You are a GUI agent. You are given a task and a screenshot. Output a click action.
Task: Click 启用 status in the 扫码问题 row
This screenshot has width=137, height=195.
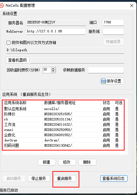click(x=106, y=145)
